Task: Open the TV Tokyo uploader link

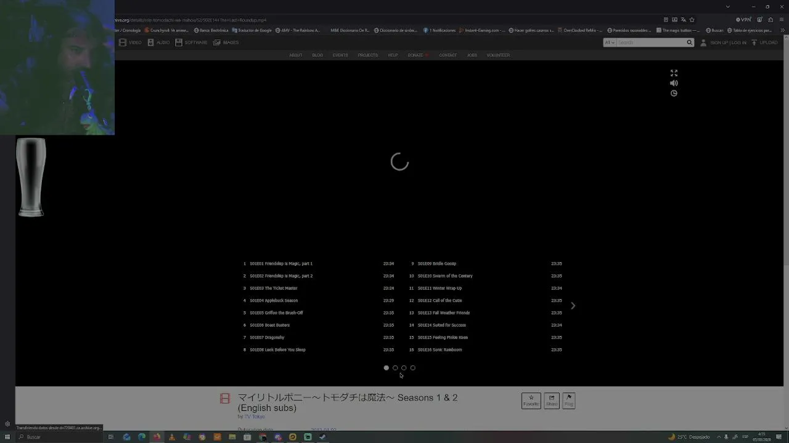Action: coord(255,417)
